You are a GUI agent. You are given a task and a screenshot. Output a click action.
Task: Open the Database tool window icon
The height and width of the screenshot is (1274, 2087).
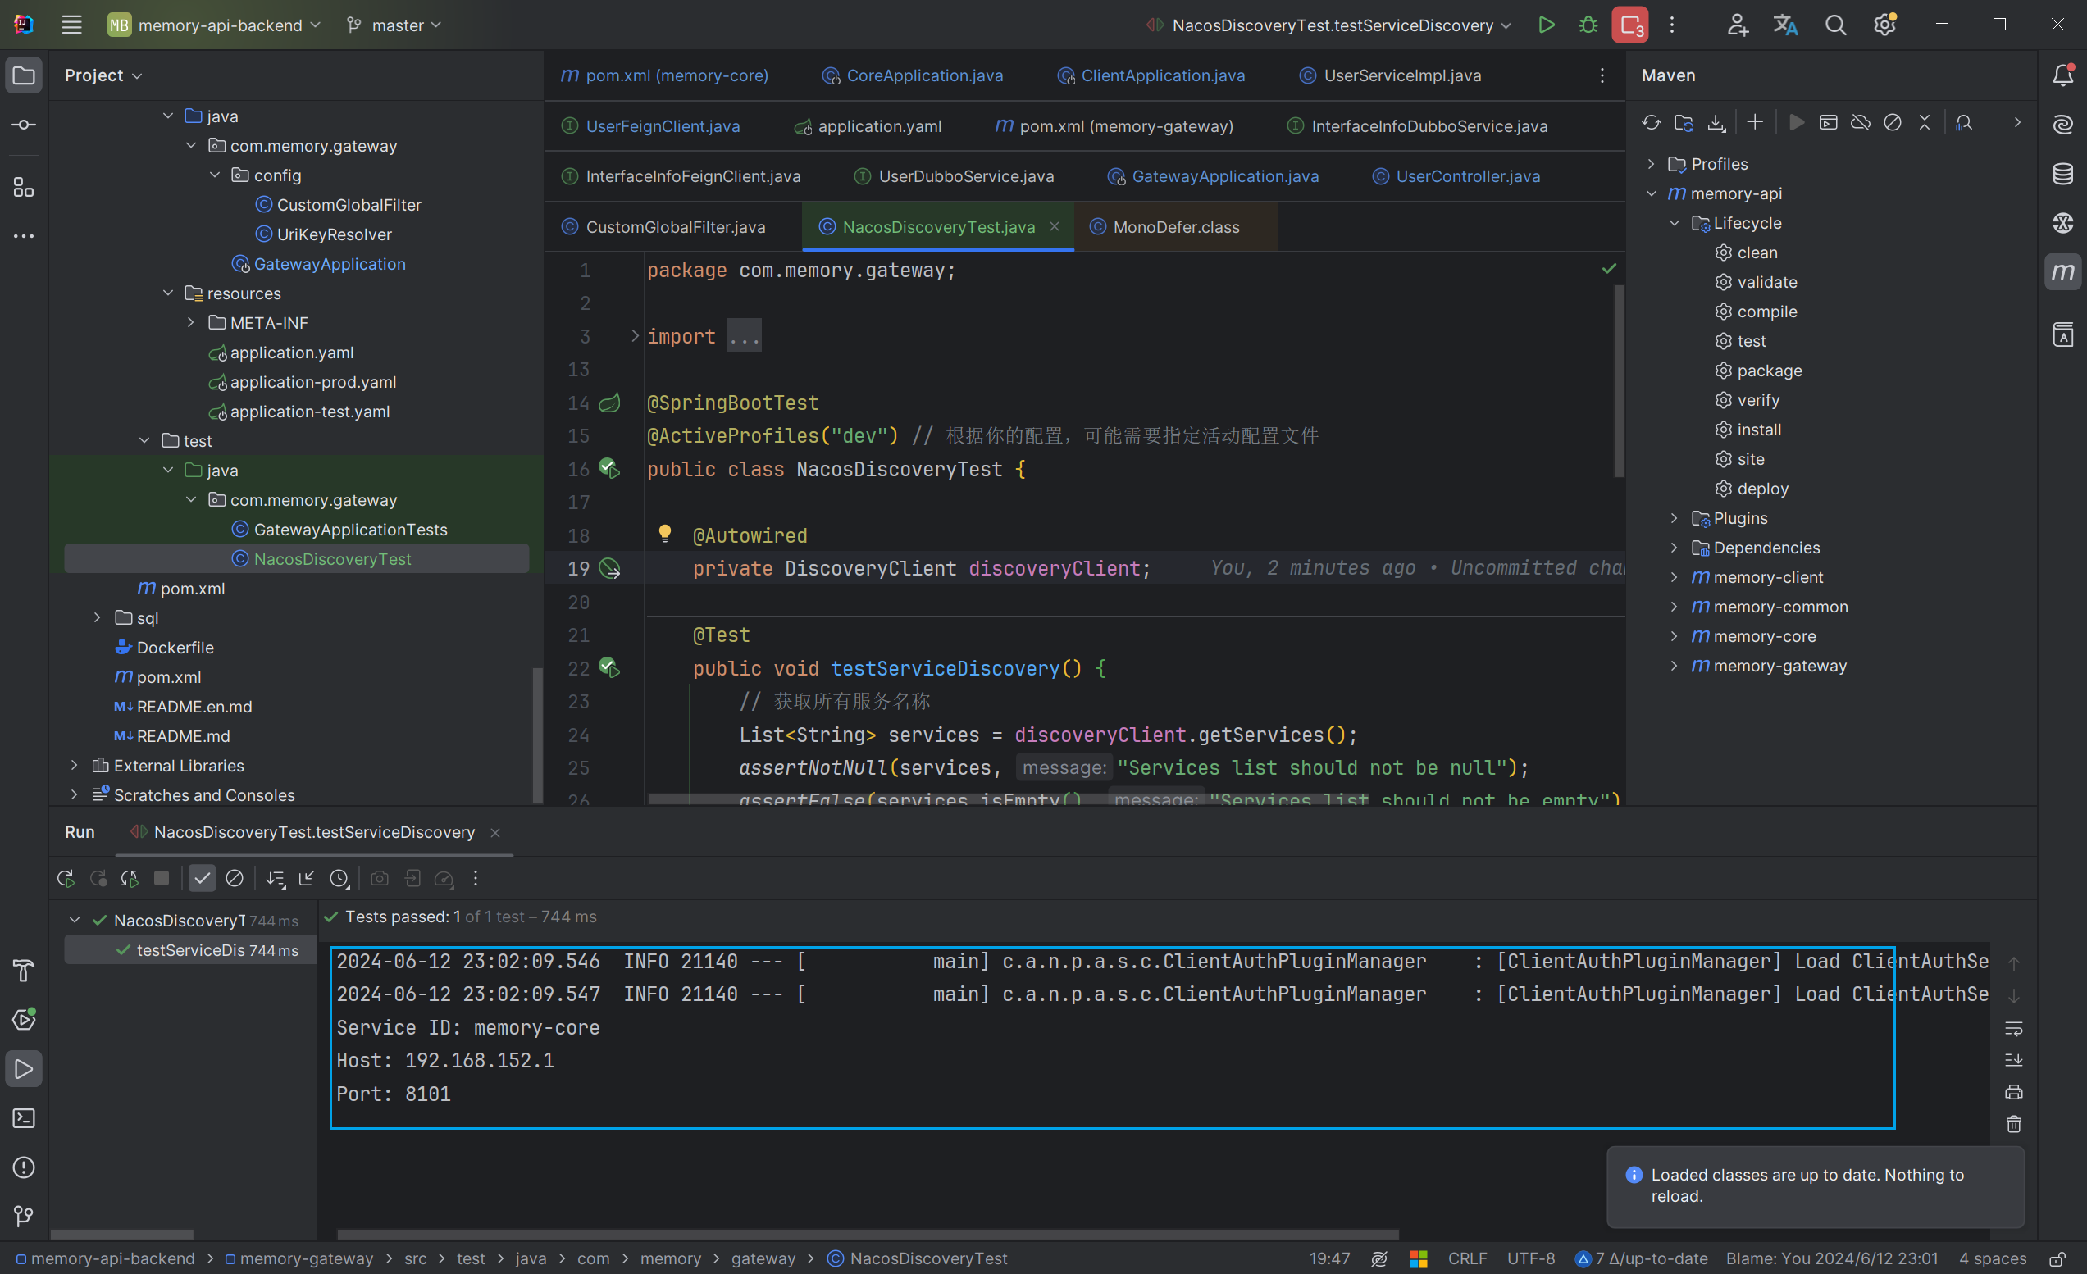pyautogui.click(x=2062, y=174)
